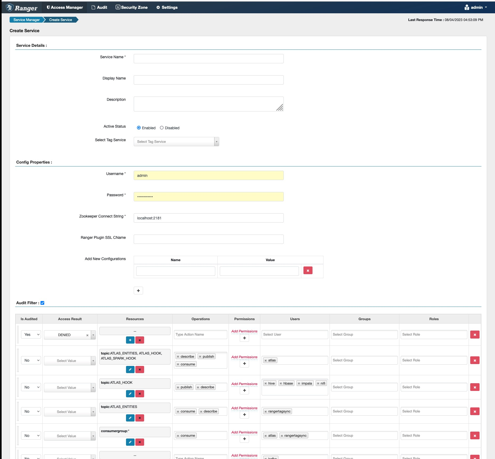The height and width of the screenshot is (459, 495).
Task: Add permissions plus for atlas user row
Action: tap(244, 364)
